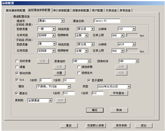Click the 通道名 X坐标 field showing 512
Viewport: 165px width, 131px height.
[x=69, y=93]
